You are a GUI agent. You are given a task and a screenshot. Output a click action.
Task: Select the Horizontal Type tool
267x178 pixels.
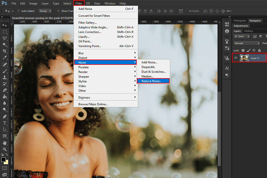pyautogui.click(x=5, y=123)
